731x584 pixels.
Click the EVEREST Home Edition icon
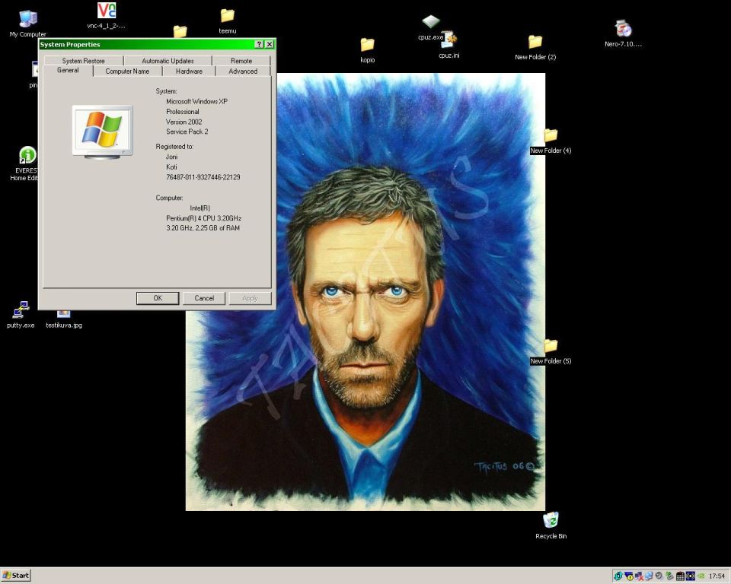(x=27, y=156)
